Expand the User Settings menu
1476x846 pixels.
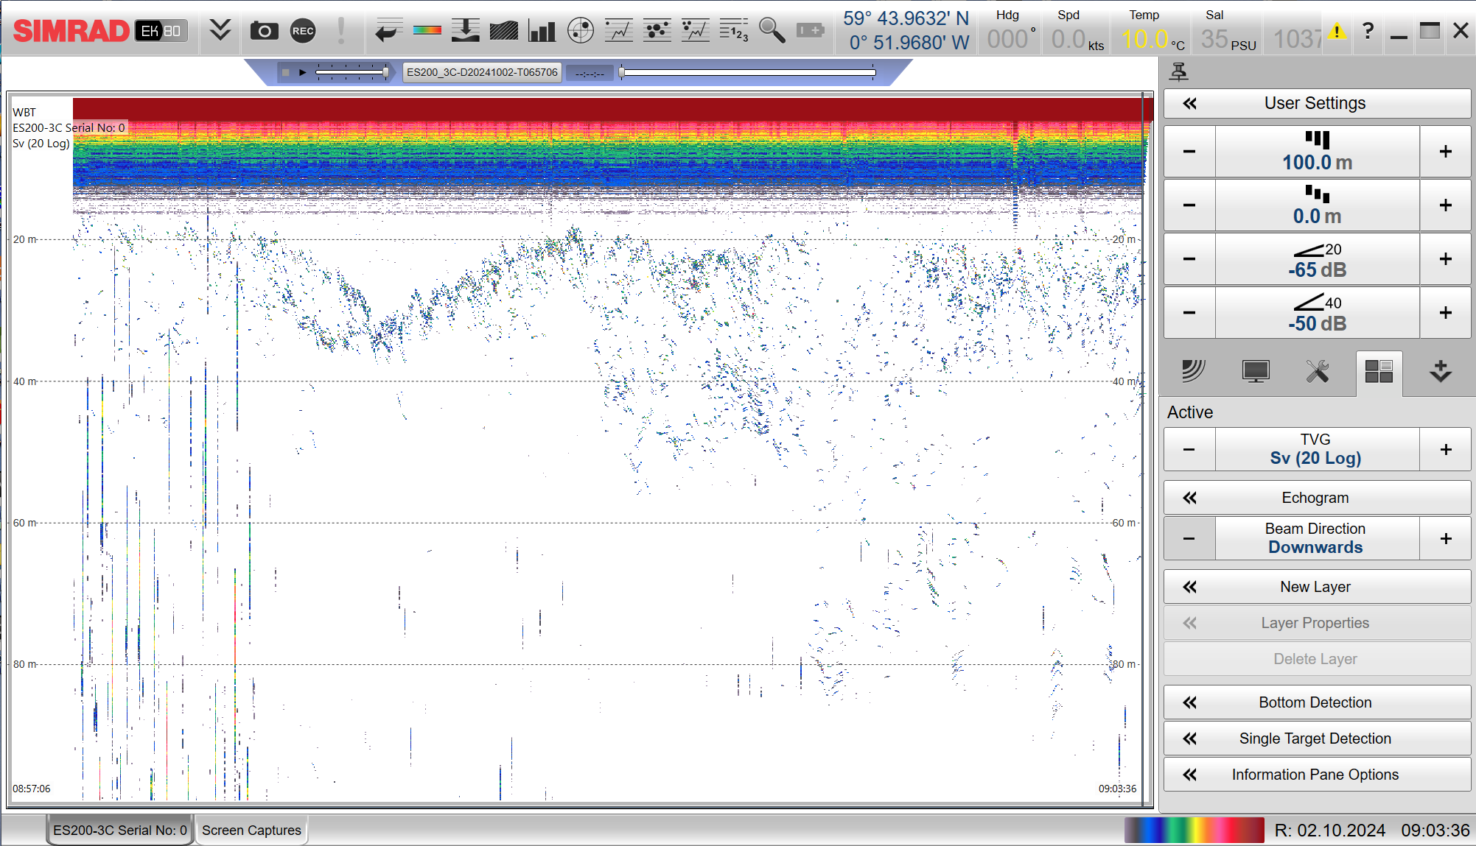[1316, 104]
